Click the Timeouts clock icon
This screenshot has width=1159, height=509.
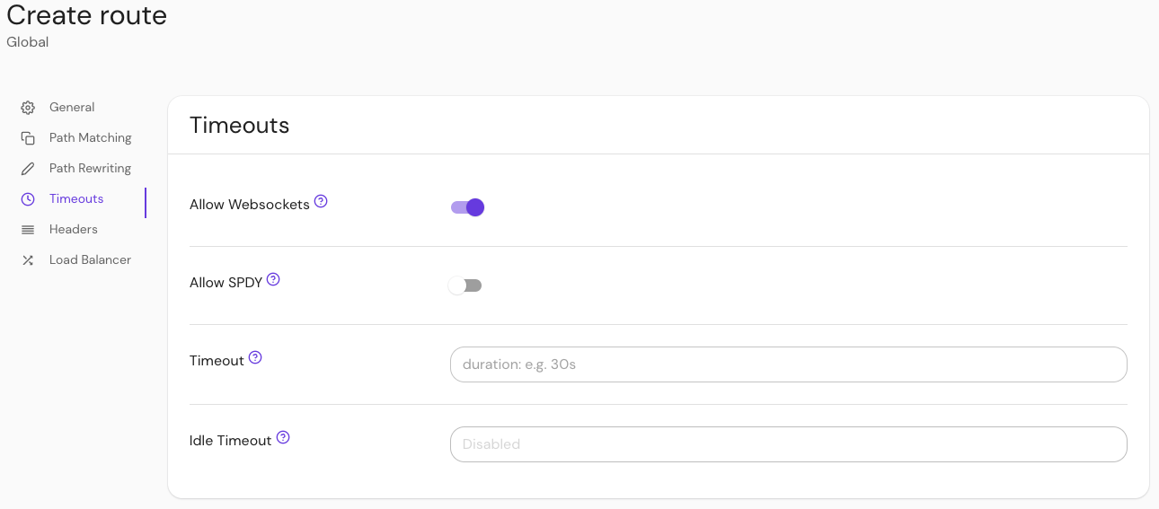(x=28, y=199)
